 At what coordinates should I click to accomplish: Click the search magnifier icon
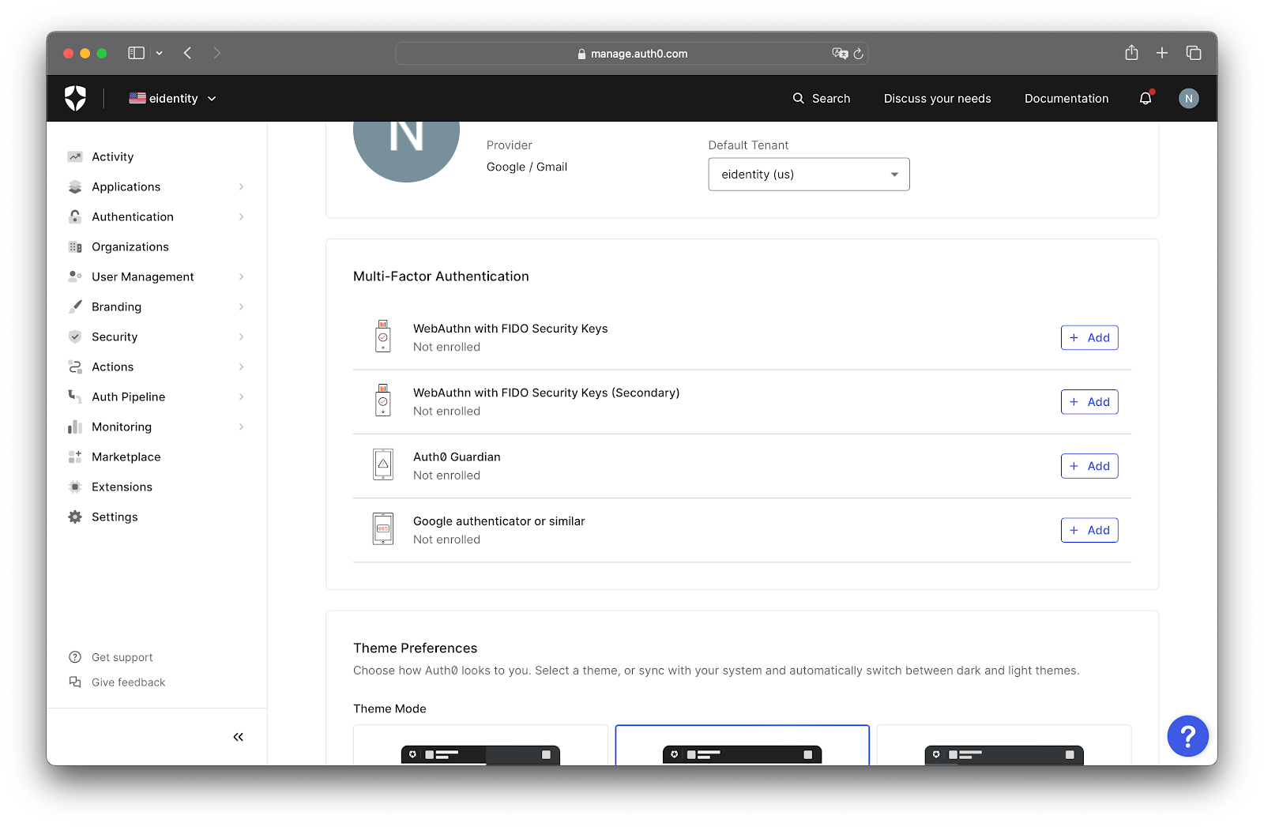(x=799, y=99)
